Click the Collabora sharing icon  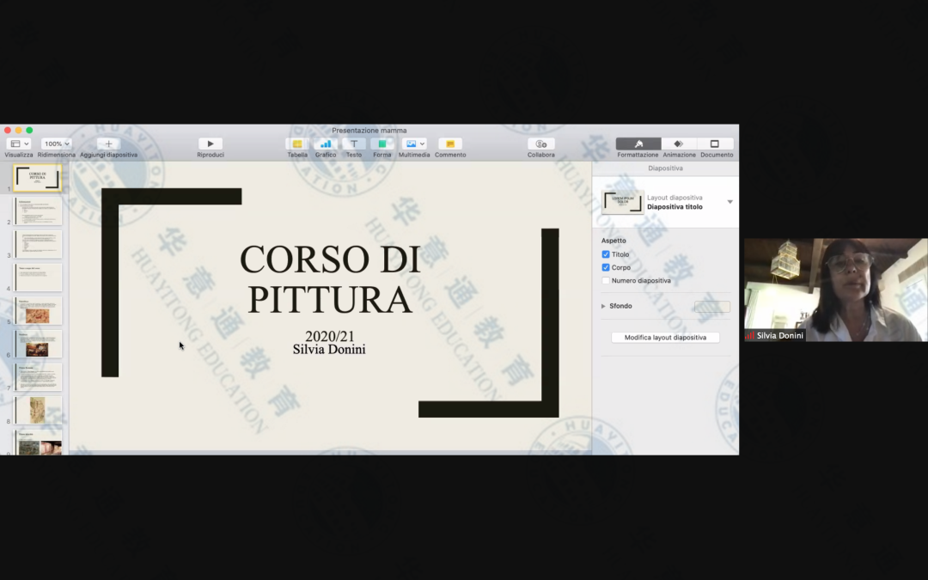[x=541, y=143]
